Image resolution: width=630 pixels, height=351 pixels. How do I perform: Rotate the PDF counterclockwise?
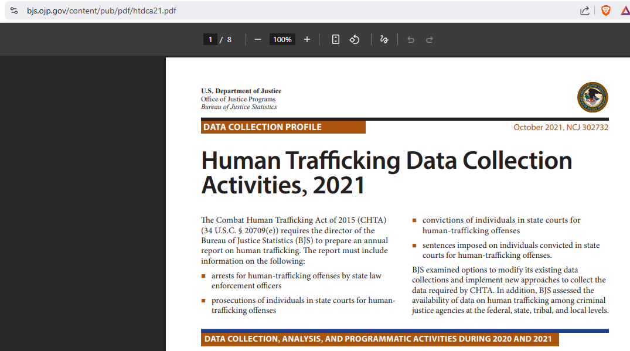point(355,39)
